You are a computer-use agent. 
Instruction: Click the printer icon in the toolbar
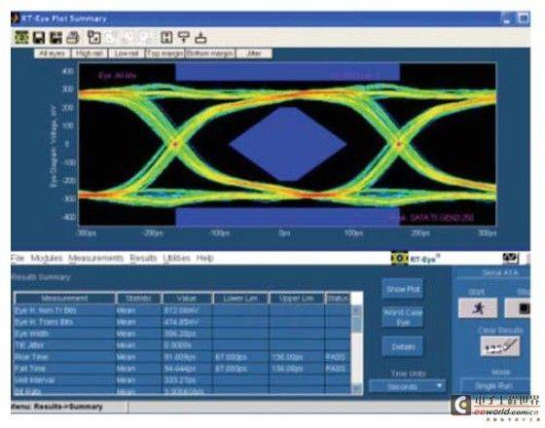point(73,38)
